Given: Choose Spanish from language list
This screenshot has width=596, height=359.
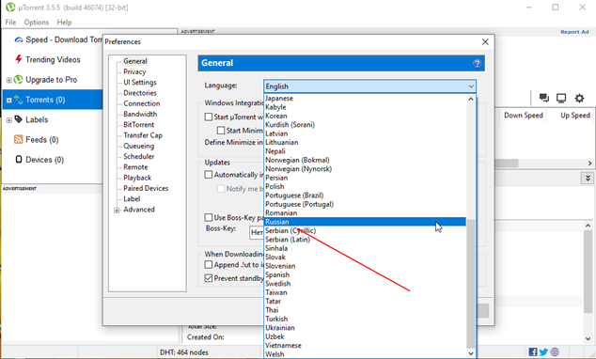Looking at the screenshot, I should click(x=365, y=274).
